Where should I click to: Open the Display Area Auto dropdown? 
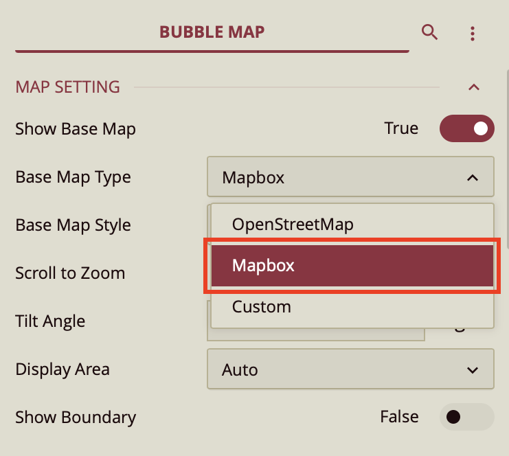(350, 370)
